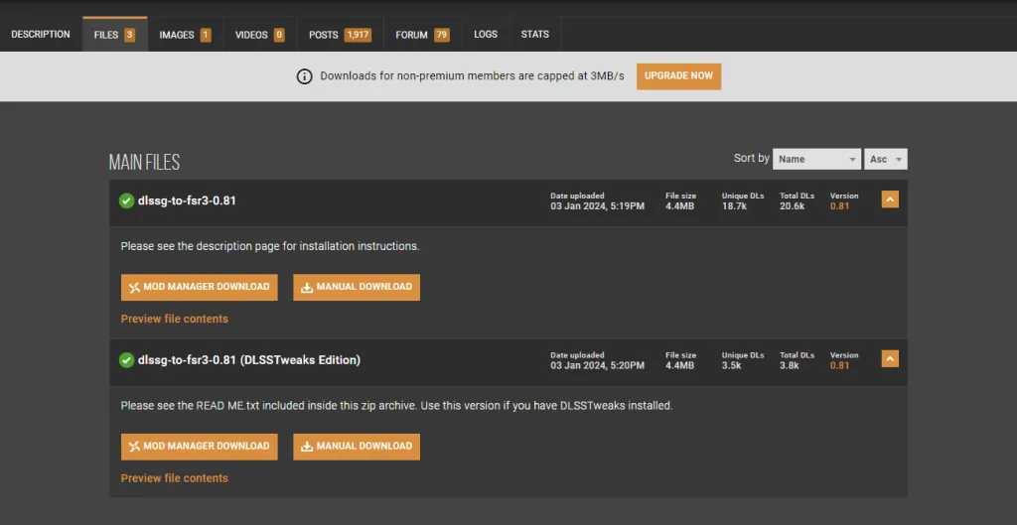Image resolution: width=1017 pixels, height=525 pixels.
Task: Open the Sort by Name dropdown
Action: tap(816, 159)
